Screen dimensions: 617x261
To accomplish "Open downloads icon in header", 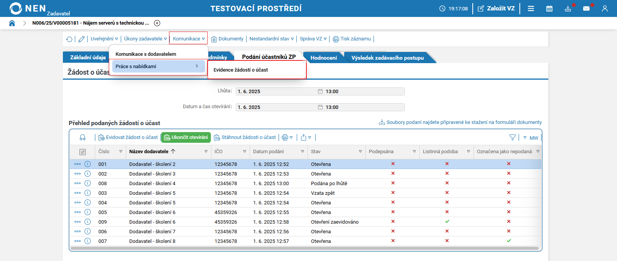I will point(568,8).
